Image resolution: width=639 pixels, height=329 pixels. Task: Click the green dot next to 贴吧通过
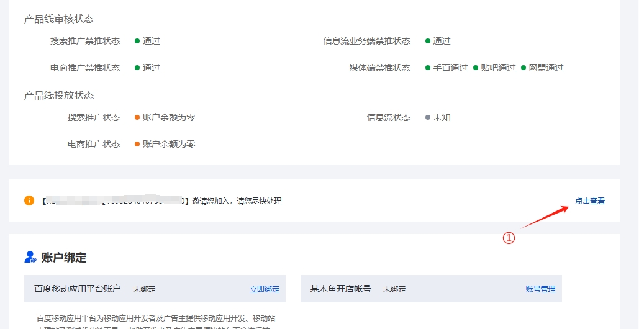pyautogui.click(x=476, y=68)
